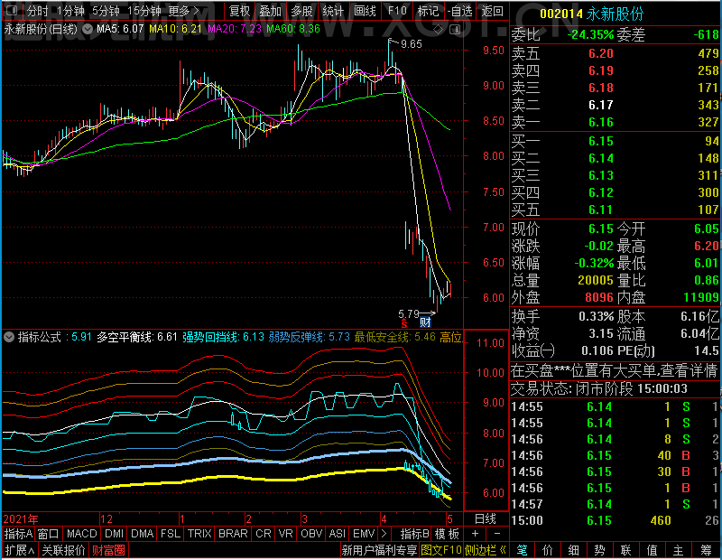Click the 卖一 price 6.16
The width and height of the screenshot is (722, 560).
click(601, 122)
